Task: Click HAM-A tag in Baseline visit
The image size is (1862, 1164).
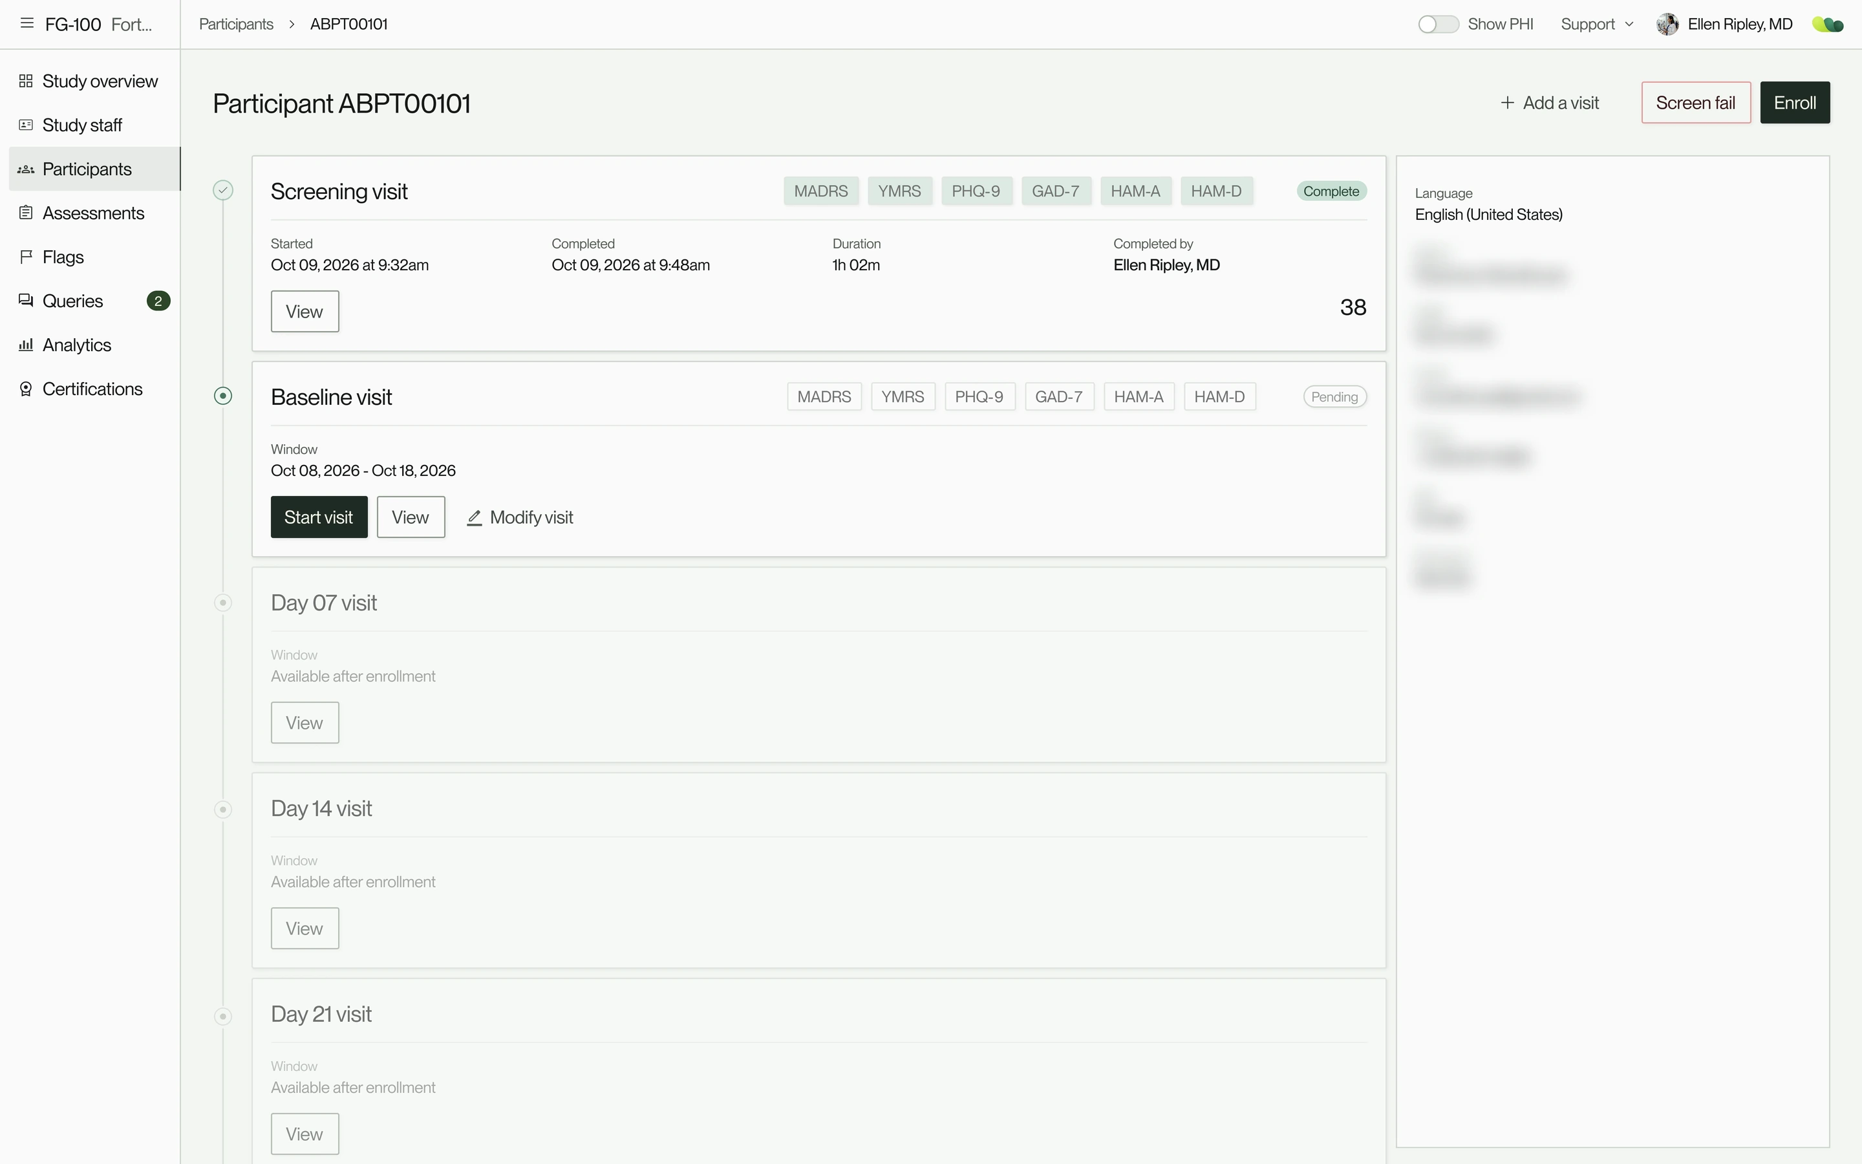Action: coord(1139,396)
